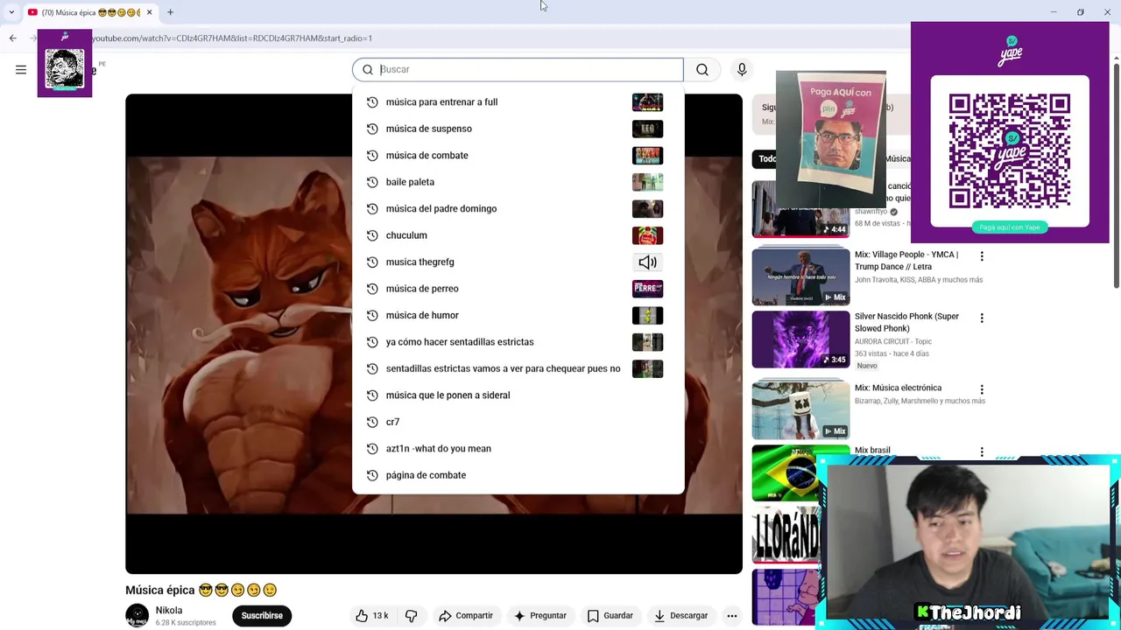Click history icon beside 'baile paleta'

[372, 182]
